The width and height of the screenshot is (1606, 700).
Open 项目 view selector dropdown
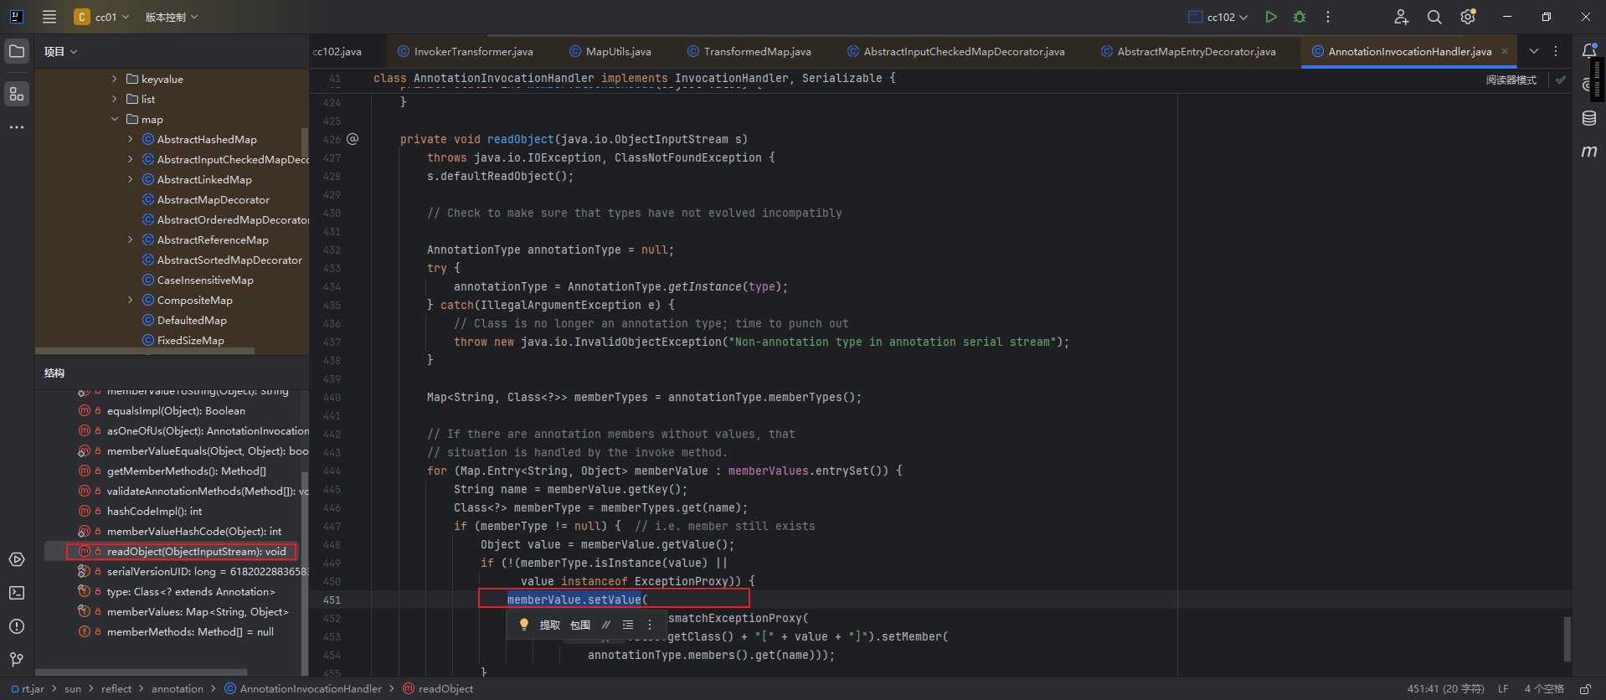tap(60, 51)
